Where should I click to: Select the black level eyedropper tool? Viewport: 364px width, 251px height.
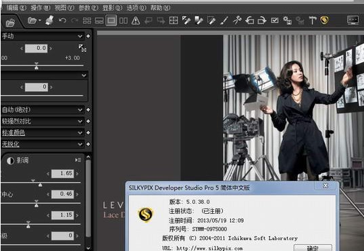click(x=211, y=20)
